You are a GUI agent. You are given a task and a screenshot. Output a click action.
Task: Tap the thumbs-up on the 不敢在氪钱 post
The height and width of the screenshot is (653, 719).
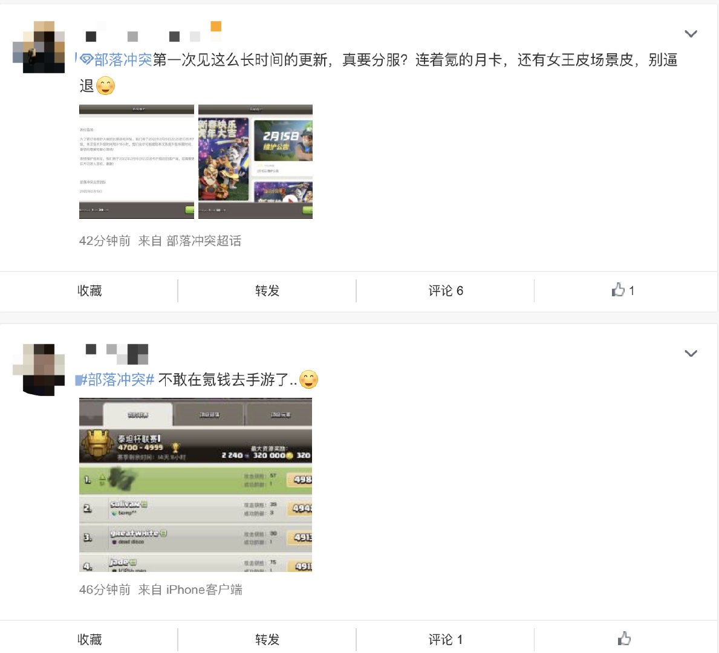[624, 638]
